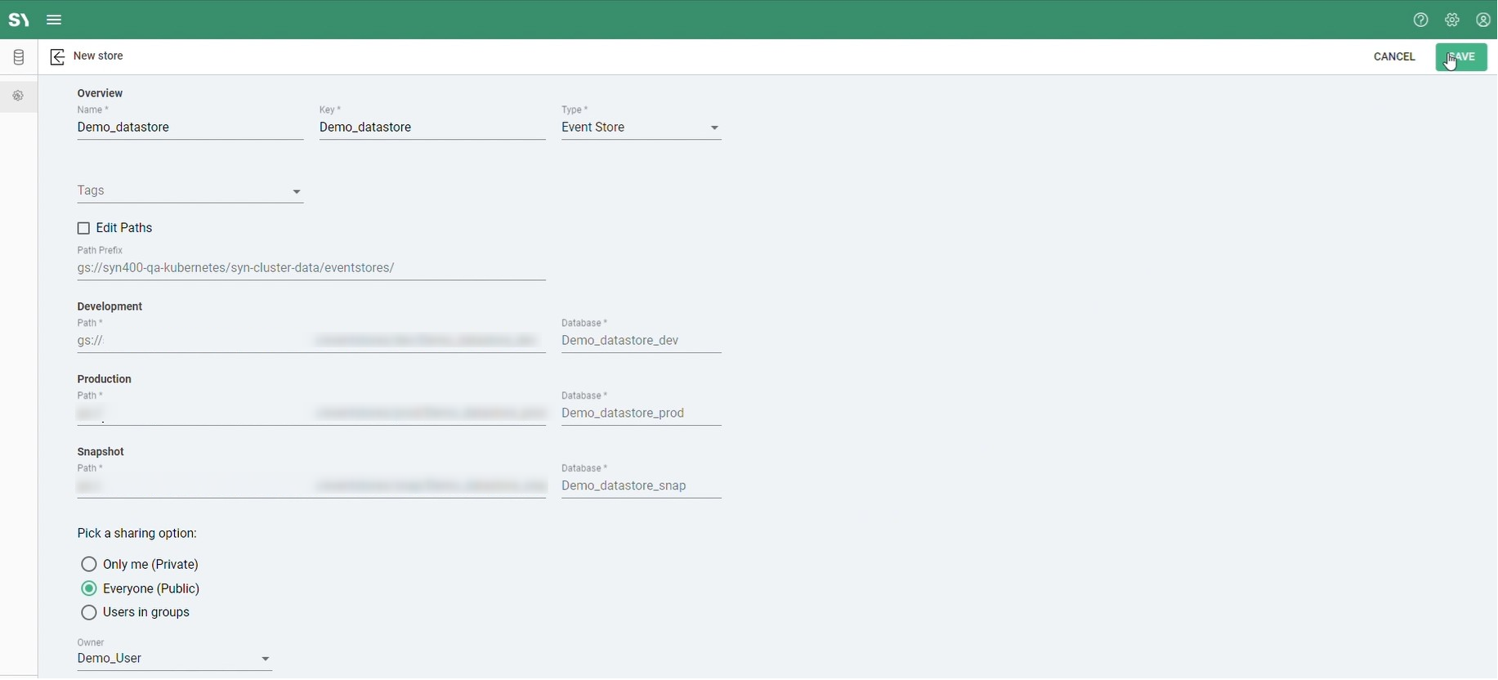
Task: Click the Name input field
Action: tap(190, 128)
